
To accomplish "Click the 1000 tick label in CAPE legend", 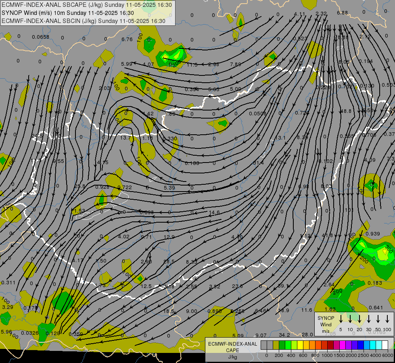I will (327, 355).
